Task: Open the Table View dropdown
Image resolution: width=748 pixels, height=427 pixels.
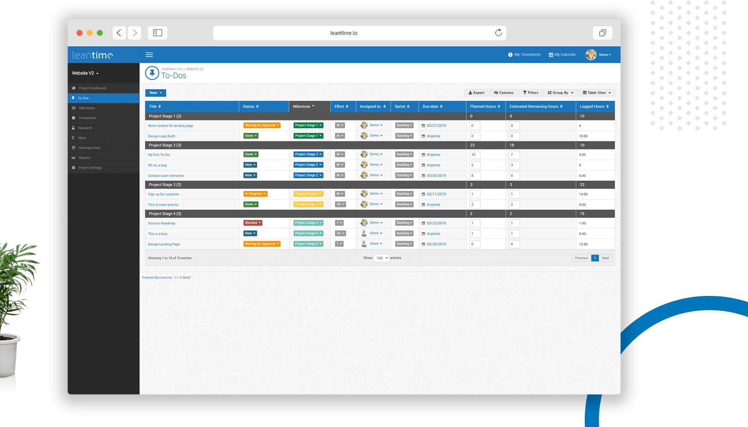Action: tap(597, 93)
